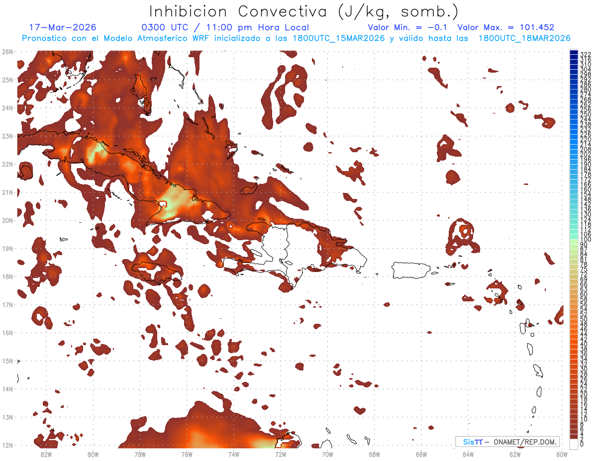597x461 pixels.
Task: Click the '50' colorbar label
Action: click(584, 319)
